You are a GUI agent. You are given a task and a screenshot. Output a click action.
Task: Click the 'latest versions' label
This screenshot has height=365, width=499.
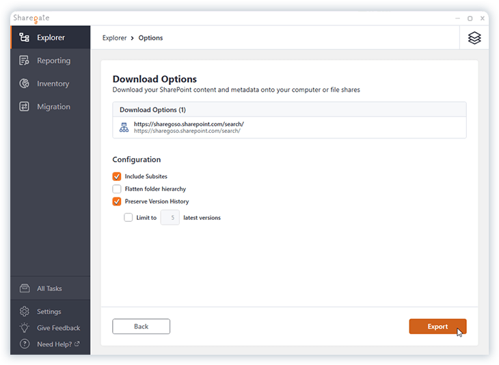202,218
